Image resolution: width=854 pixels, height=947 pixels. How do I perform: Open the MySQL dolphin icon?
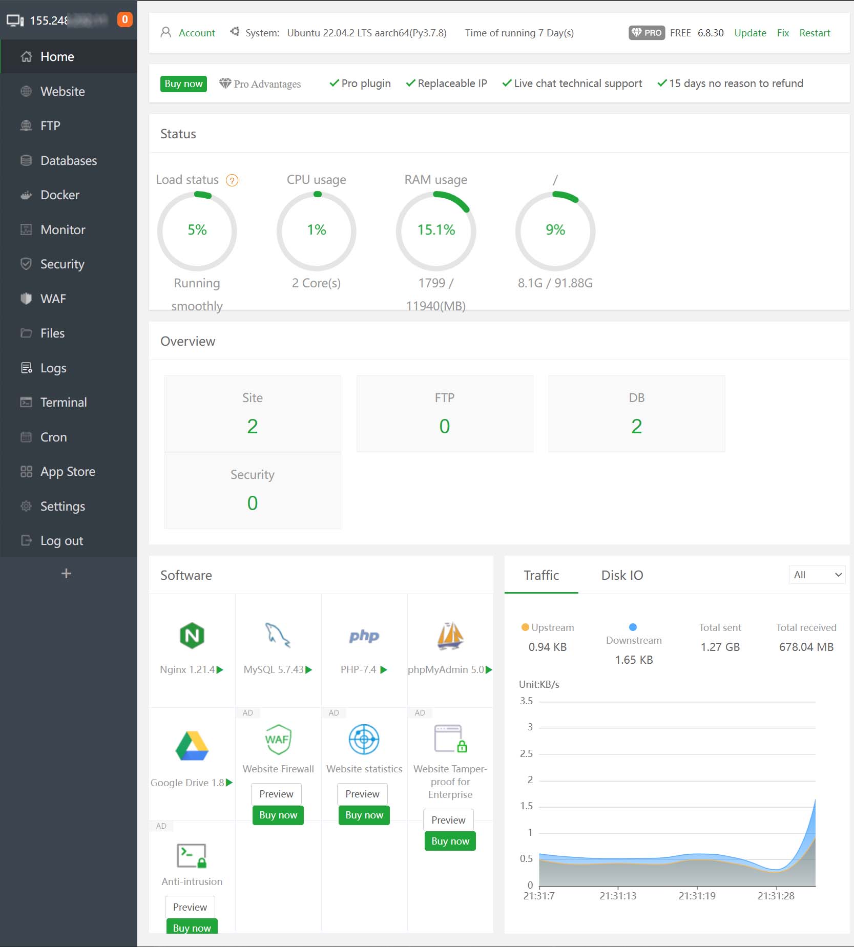[278, 636]
